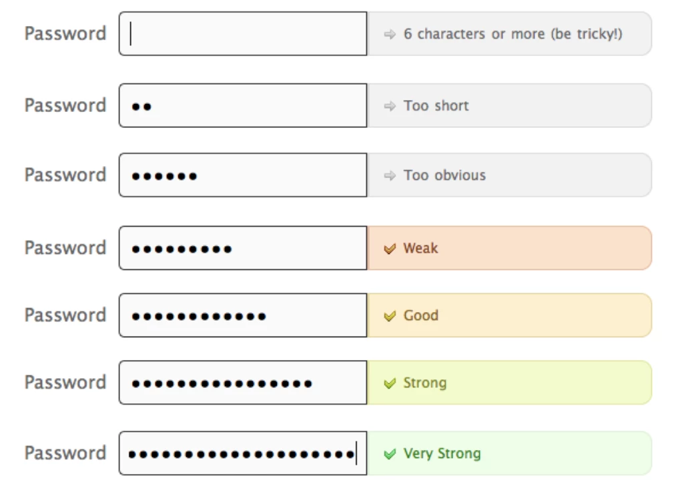Click the green checkmark beside Very Strong
The image size is (682, 492).
click(390, 454)
